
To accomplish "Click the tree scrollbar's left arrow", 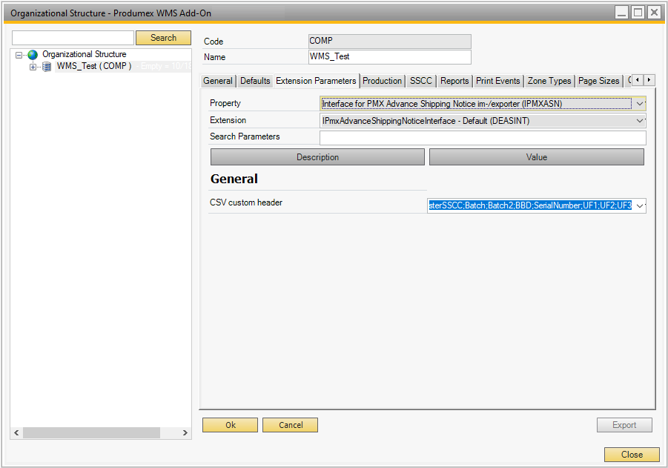I will (x=16, y=432).
